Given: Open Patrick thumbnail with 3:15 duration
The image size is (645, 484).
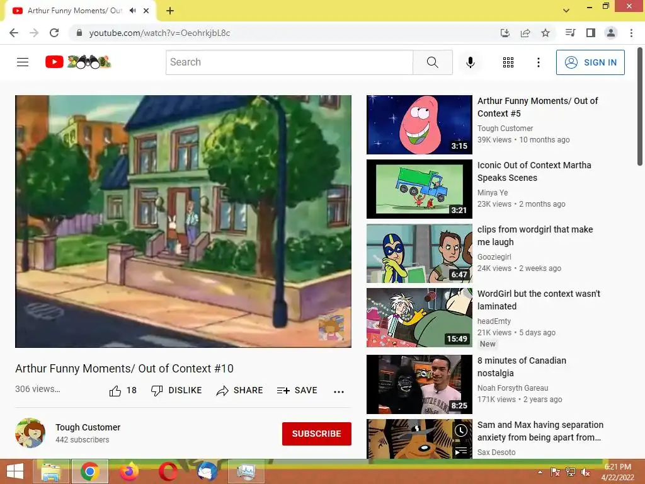Looking at the screenshot, I should tap(419, 125).
